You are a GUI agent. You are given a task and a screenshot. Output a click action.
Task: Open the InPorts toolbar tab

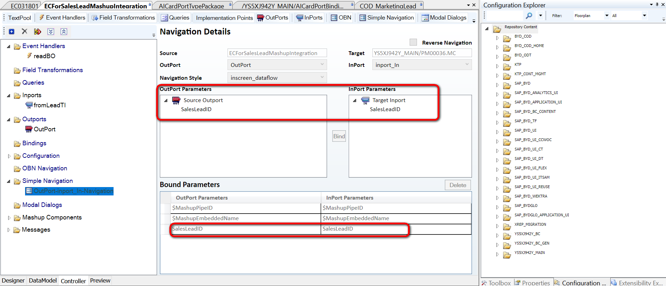pyautogui.click(x=309, y=17)
